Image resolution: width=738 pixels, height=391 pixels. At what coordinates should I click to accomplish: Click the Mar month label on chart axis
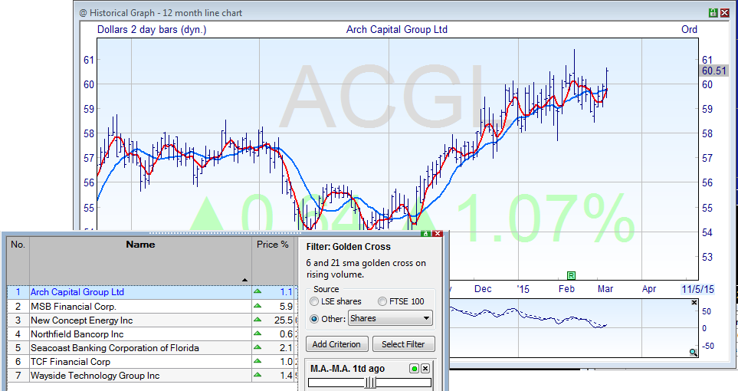605,289
